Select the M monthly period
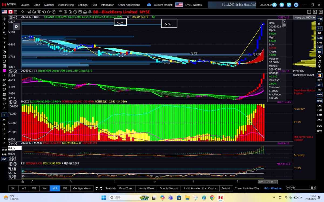This screenshot has height=202, width=324. [x=4, y=124]
